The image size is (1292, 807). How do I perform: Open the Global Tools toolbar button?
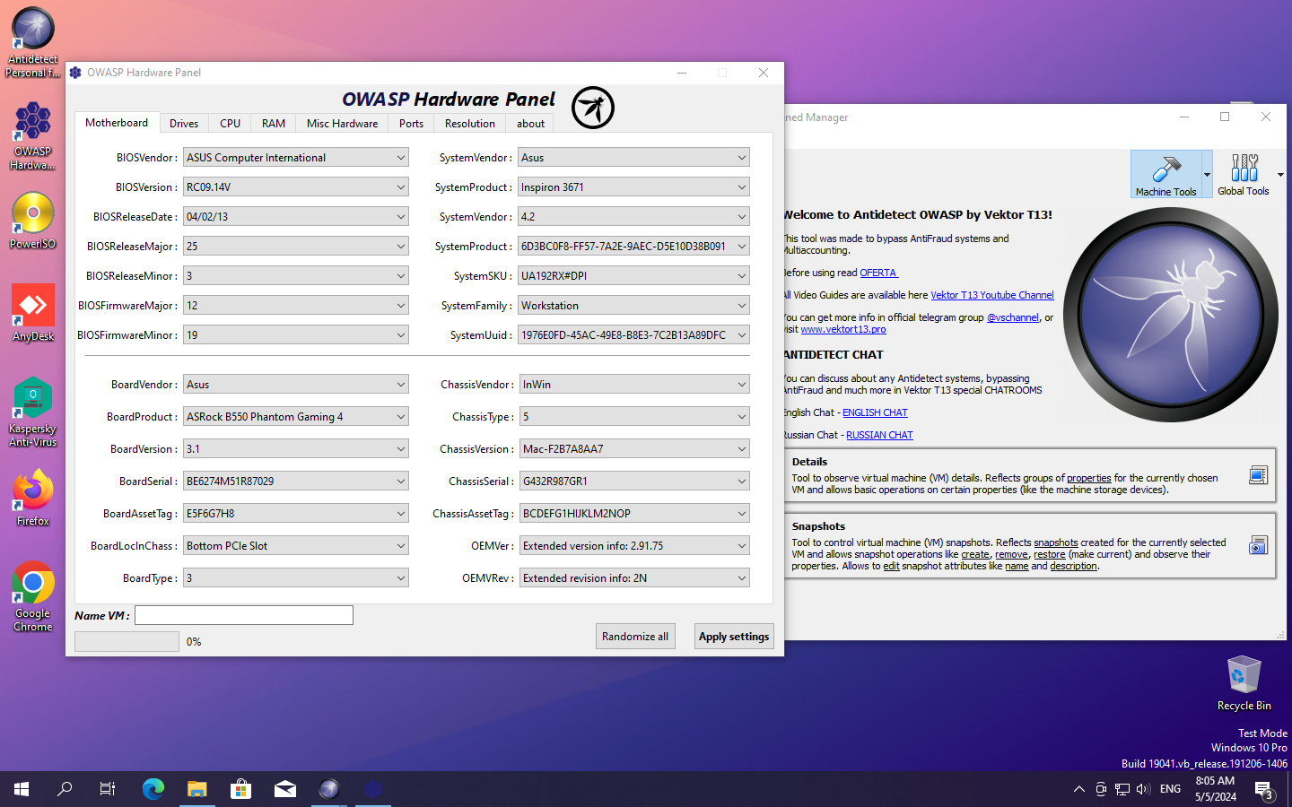1243,174
